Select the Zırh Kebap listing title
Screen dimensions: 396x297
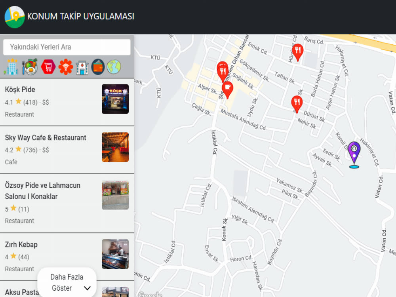point(21,244)
